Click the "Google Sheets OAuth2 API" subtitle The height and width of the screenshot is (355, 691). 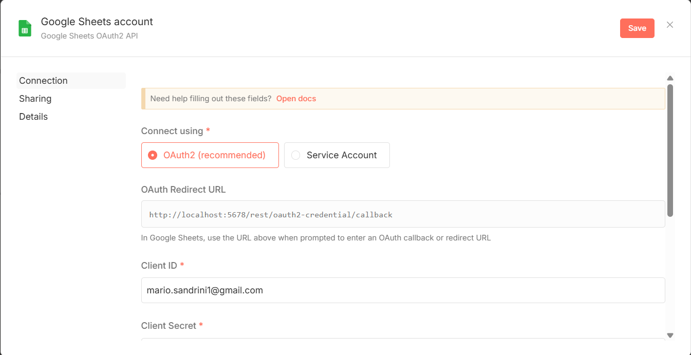(x=89, y=36)
